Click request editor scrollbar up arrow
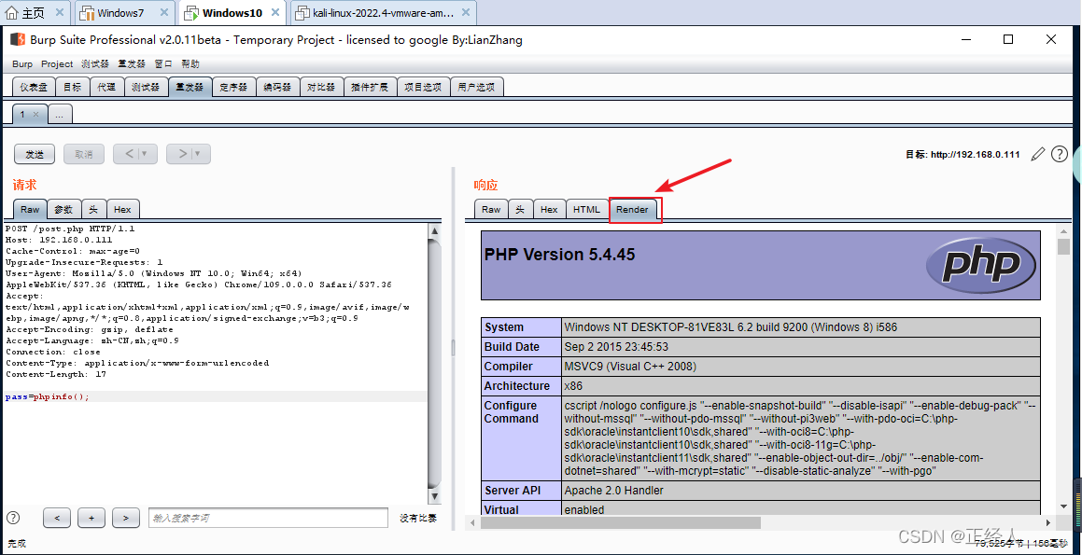The width and height of the screenshot is (1082, 555). [435, 229]
